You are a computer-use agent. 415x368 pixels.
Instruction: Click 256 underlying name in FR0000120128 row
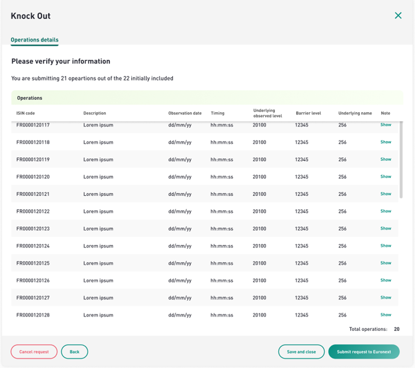coord(342,315)
